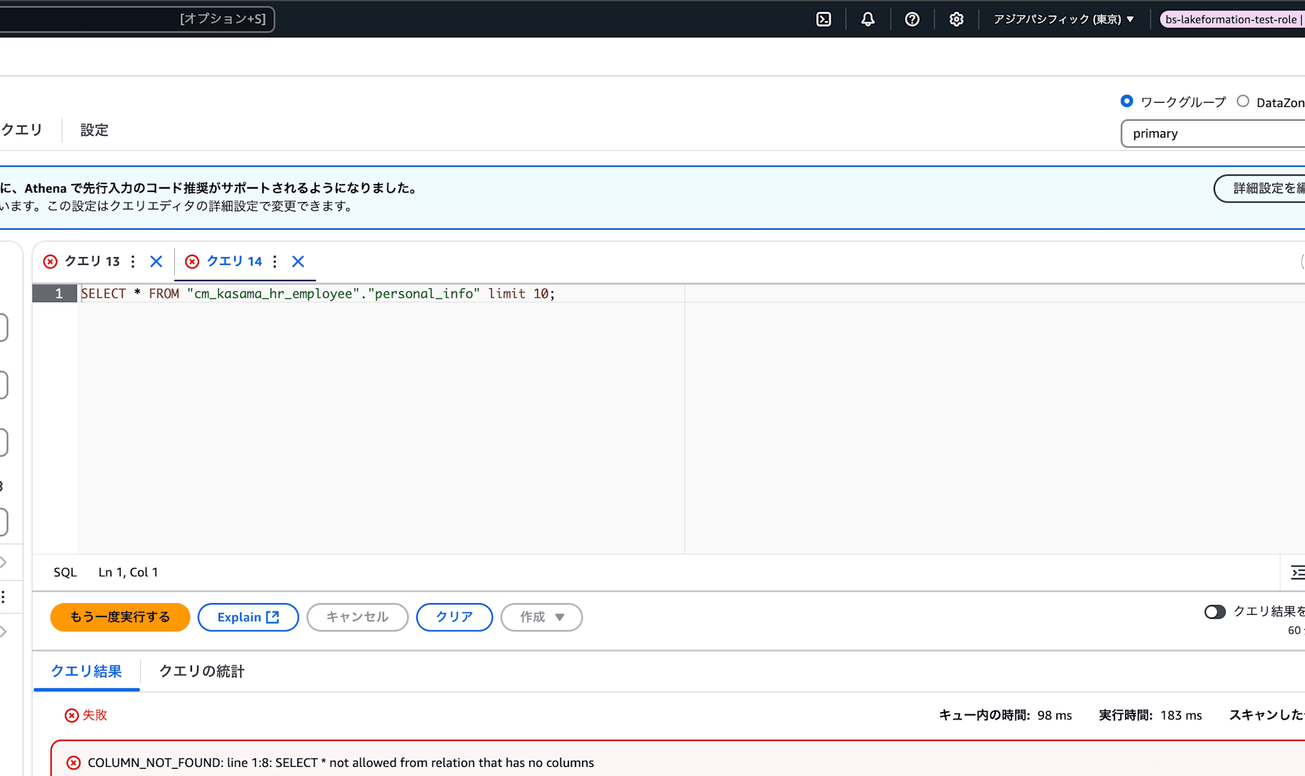1305x776 pixels.
Task: Click キャンセル to cancel execution
Action: 356,617
